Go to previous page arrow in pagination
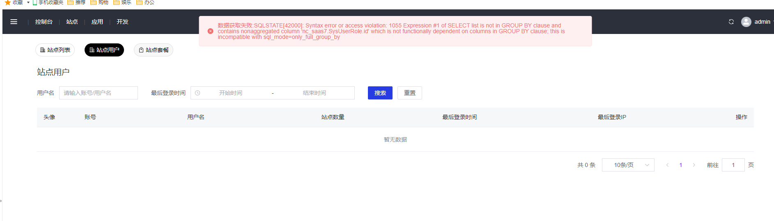 point(668,165)
